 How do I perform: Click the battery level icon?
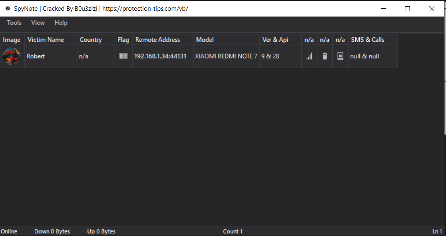click(x=325, y=56)
